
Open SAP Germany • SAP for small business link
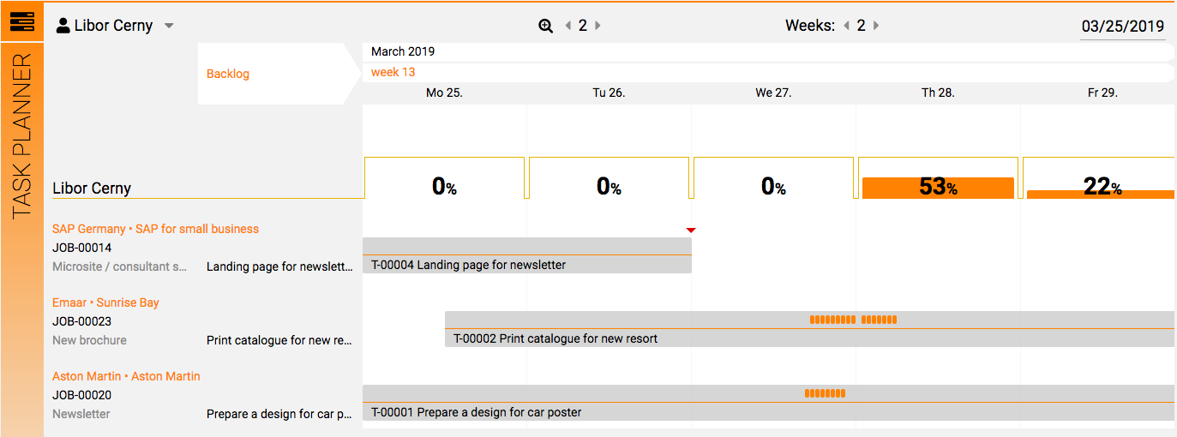coord(155,229)
